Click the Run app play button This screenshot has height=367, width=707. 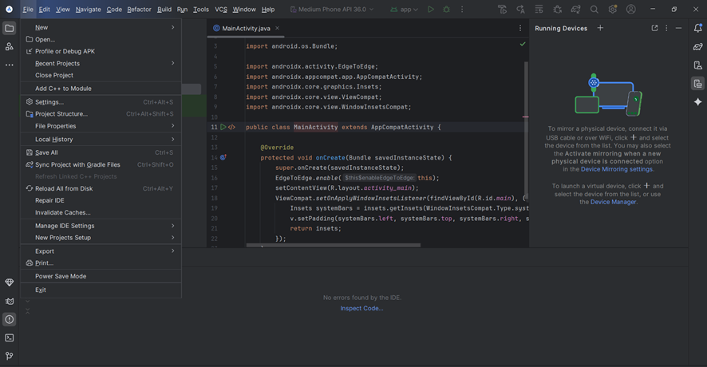[431, 10]
